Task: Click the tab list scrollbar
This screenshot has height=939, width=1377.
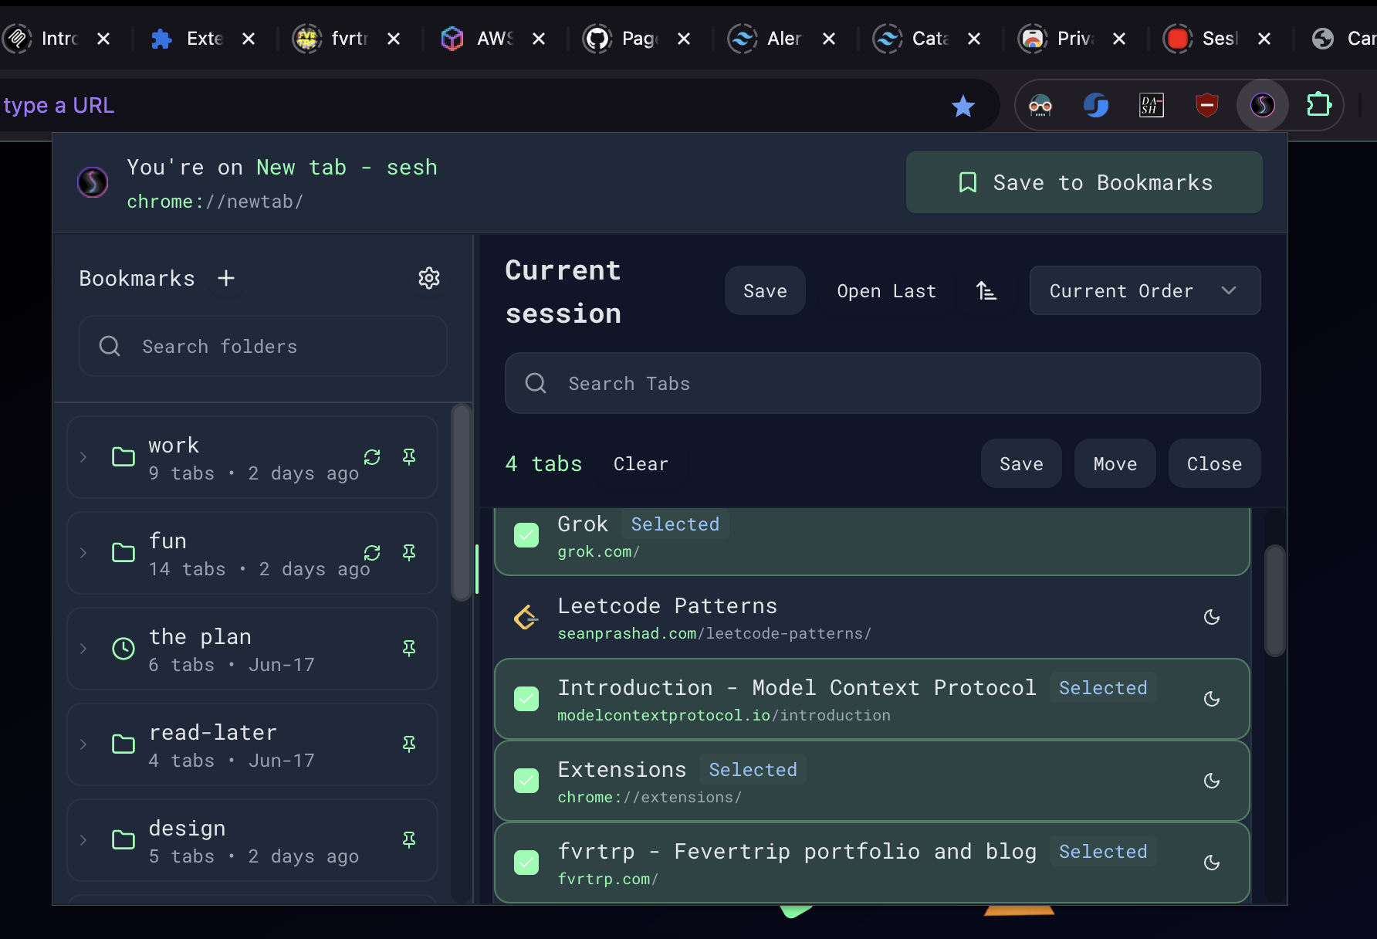Action: click(1275, 601)
